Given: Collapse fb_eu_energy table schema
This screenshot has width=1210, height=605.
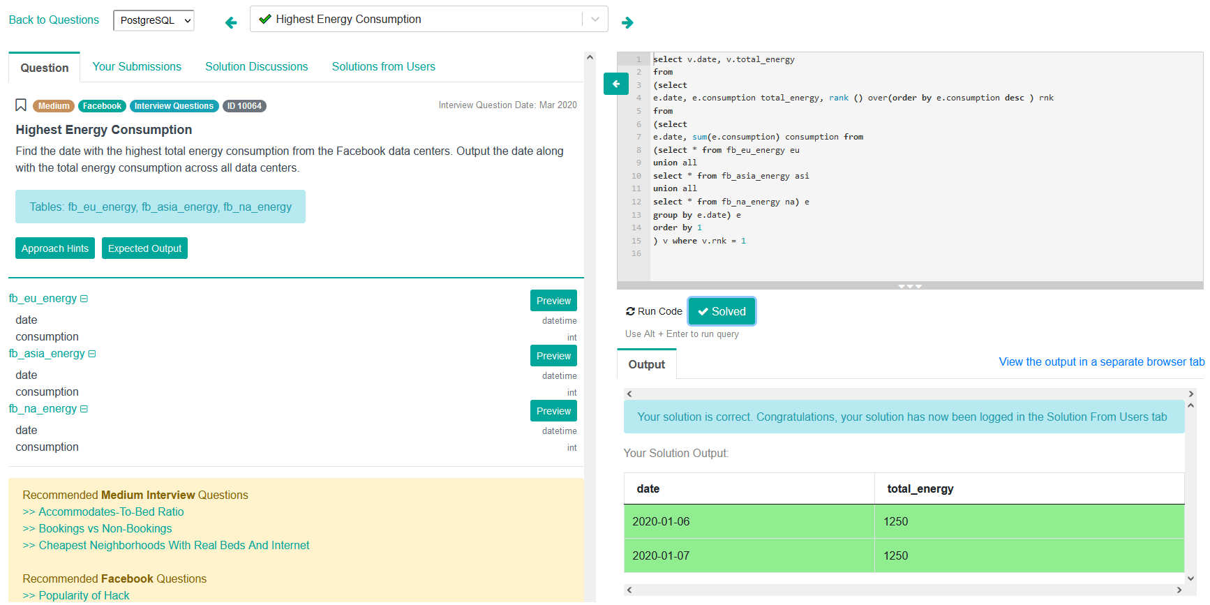Looking at the screenshot, I should click(84, 299).
